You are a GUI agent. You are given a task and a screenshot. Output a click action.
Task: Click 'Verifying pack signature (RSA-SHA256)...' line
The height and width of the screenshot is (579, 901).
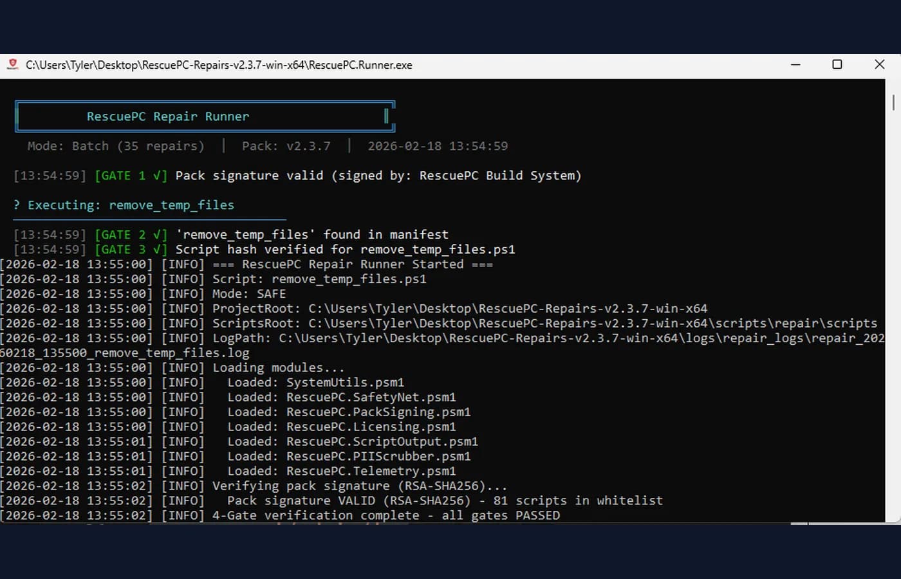(x=254, y=486)
